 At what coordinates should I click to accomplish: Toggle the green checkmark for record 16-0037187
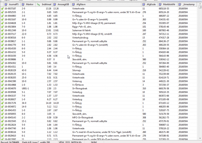[2, 9]
